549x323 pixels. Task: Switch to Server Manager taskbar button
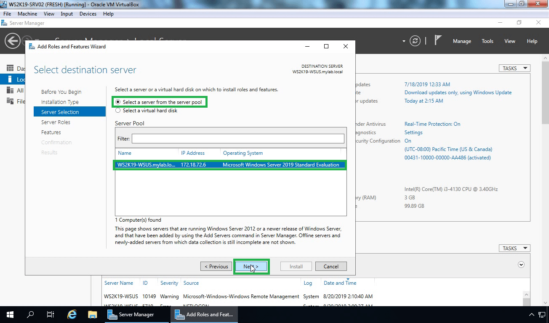(136, 315)
